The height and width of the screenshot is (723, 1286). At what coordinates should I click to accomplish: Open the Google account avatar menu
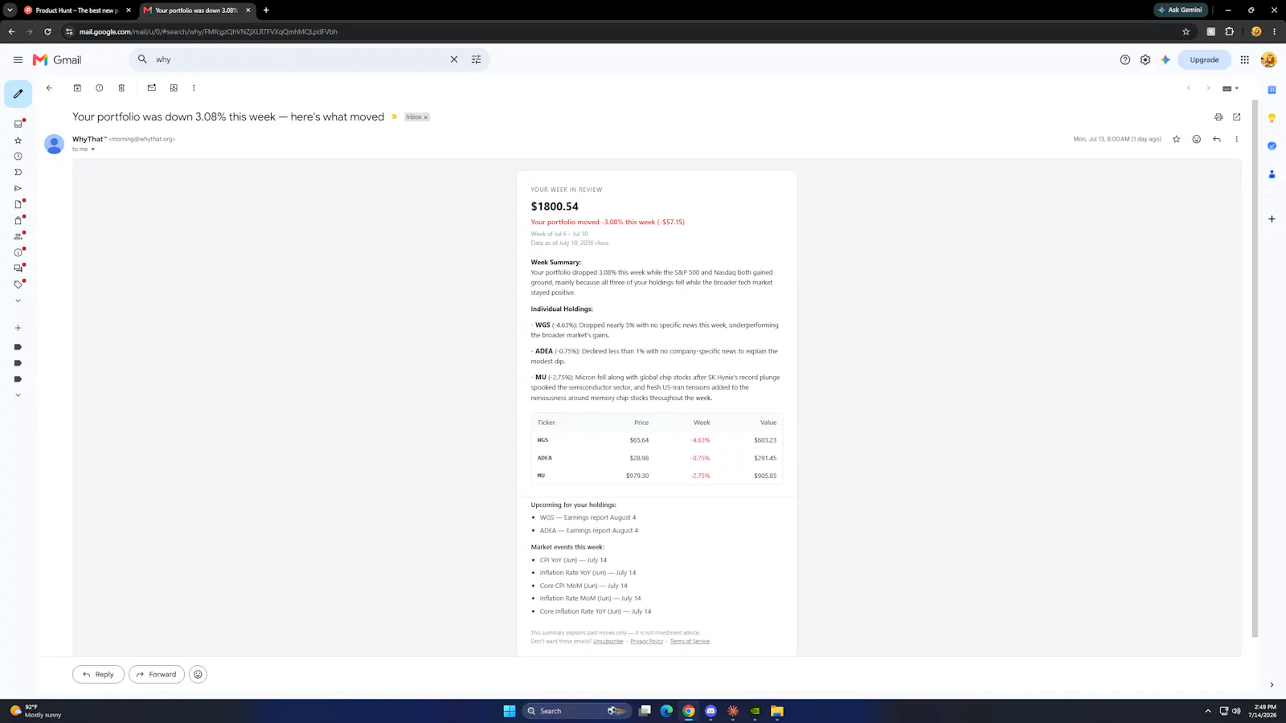1268,59
